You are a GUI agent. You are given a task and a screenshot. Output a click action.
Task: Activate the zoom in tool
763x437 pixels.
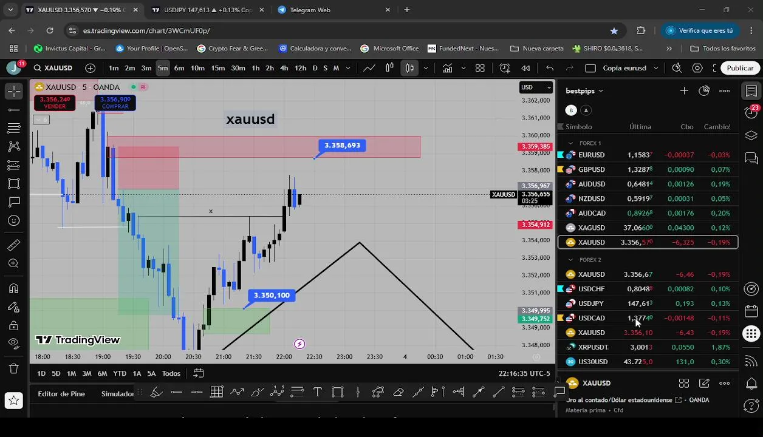tap(14, 263)
